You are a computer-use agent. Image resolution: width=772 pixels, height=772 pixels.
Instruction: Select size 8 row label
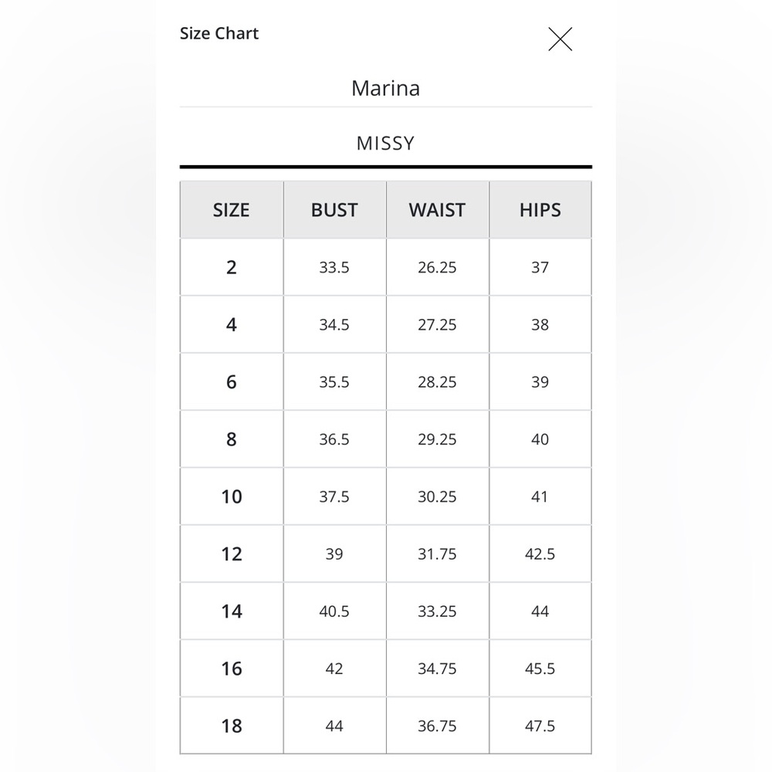point(232,439)
